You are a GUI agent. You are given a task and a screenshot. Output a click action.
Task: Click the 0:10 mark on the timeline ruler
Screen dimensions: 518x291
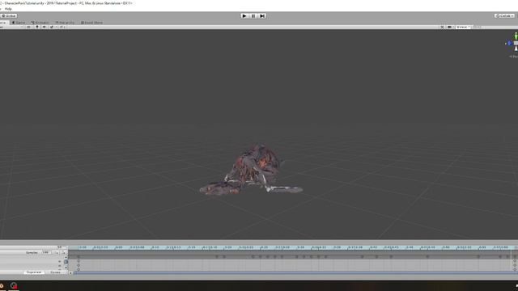[155, 247]
